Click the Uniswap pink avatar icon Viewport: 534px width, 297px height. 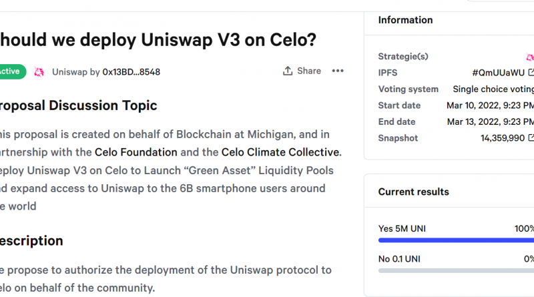pos(39,71)
